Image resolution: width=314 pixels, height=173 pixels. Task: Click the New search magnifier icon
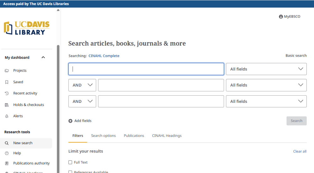(7, 143)
